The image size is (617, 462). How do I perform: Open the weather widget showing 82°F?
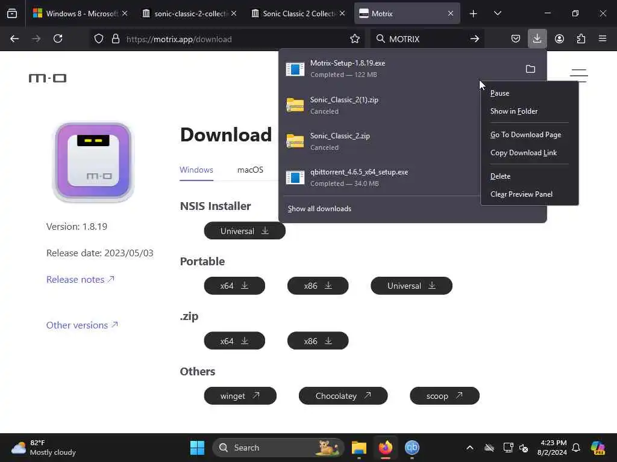43,448
